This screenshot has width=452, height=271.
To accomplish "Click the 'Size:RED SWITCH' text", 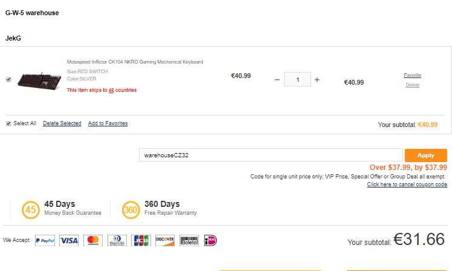I will coord(88,71).
